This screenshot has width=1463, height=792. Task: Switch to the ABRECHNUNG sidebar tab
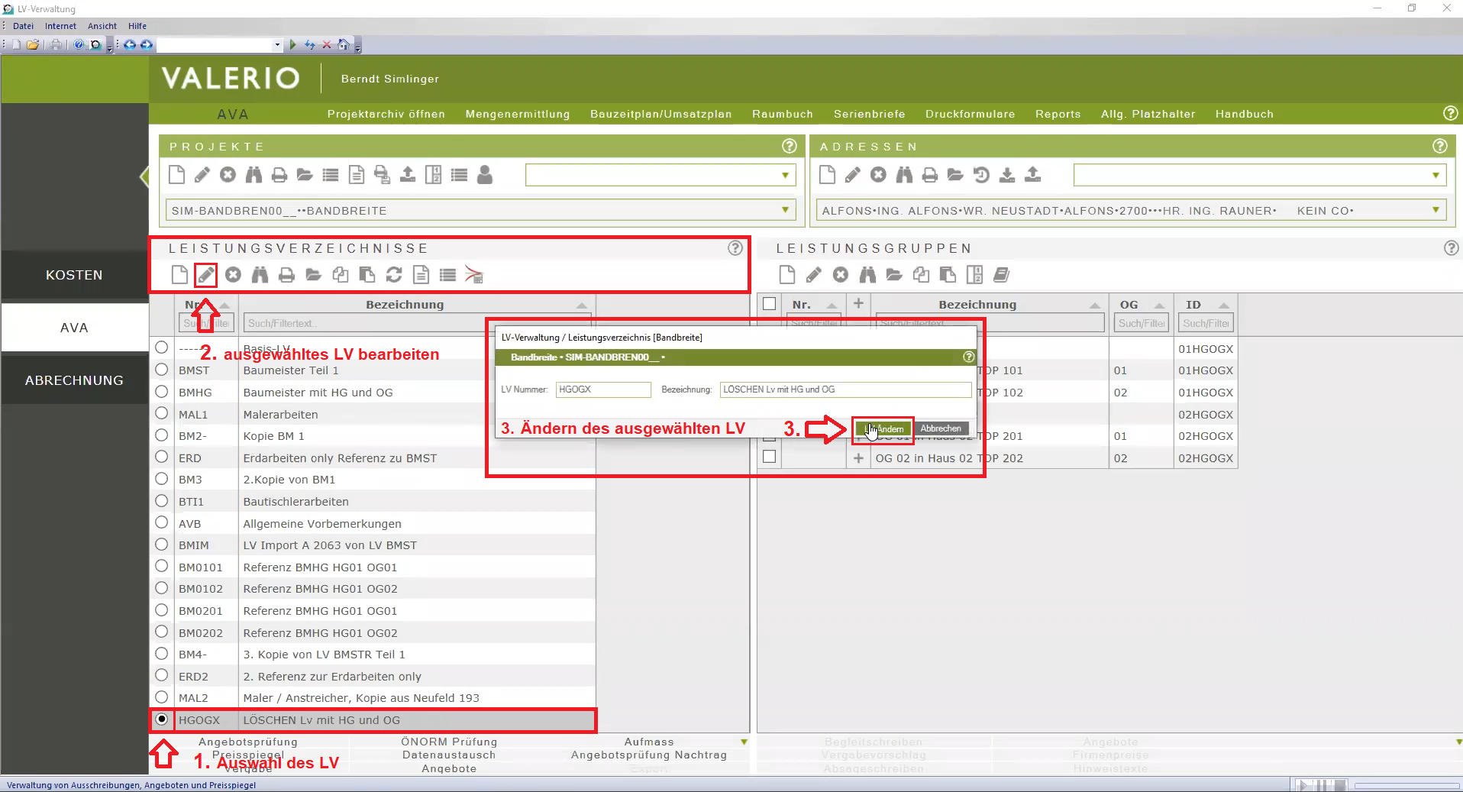pyautogui.click(x=74, y=380)
